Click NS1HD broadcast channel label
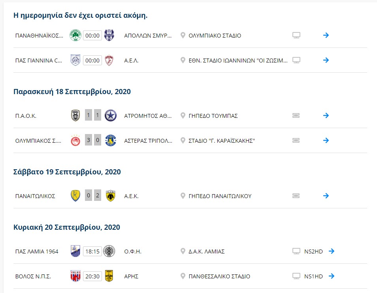 click(313, 276)
